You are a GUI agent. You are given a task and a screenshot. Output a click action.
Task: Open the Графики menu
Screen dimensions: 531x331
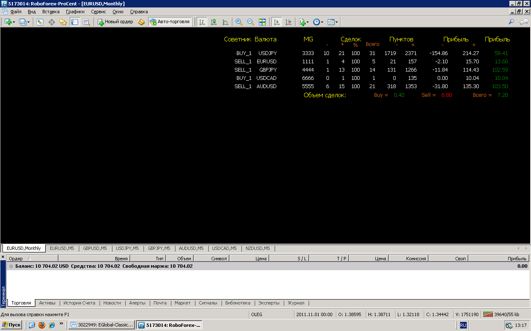click(x=75, y=12)
